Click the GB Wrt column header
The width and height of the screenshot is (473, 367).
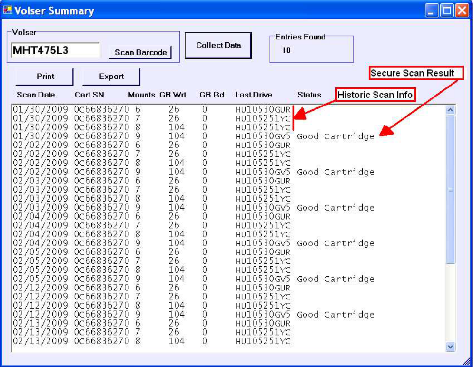click(x=173, y=95)
